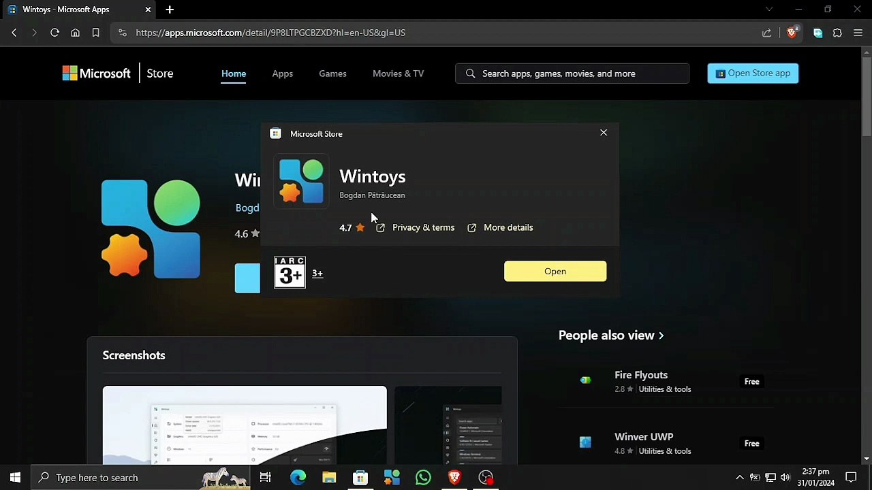Screen dimensions: 872x490
Task: Click the URL address bar
Action: 436,33
